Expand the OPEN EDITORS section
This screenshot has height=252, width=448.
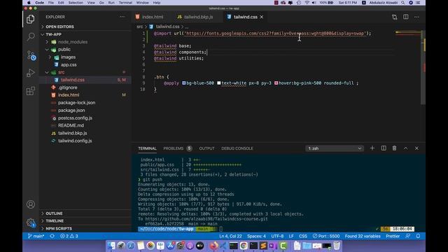click(59, 27)
